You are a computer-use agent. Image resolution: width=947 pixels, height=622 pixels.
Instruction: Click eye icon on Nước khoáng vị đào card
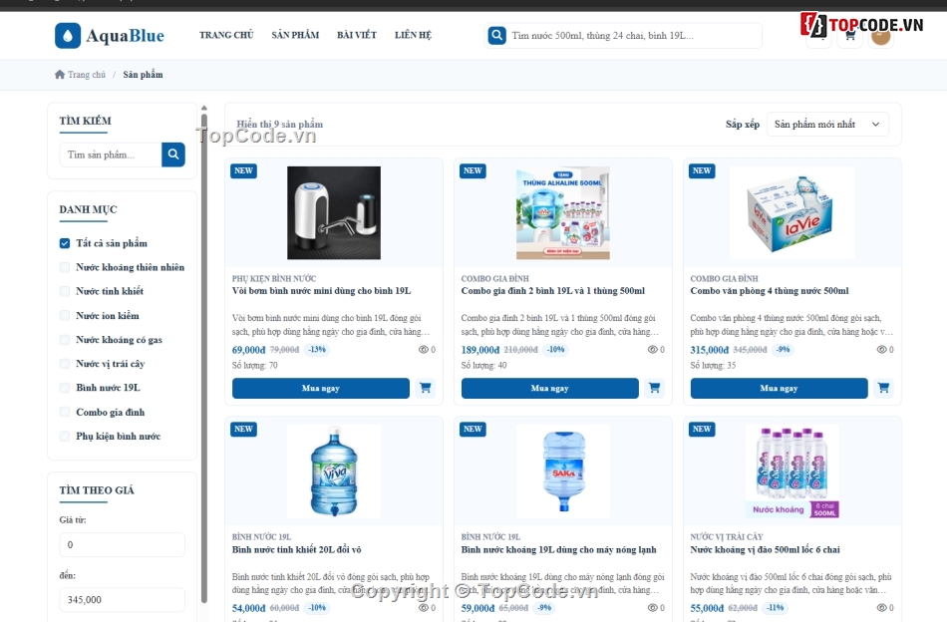(x=882, y=608)
